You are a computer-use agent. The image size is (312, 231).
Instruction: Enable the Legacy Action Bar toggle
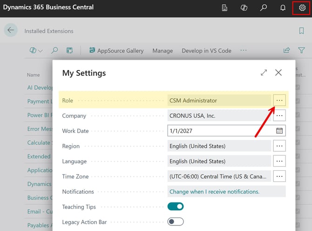[x=176, y=222]
